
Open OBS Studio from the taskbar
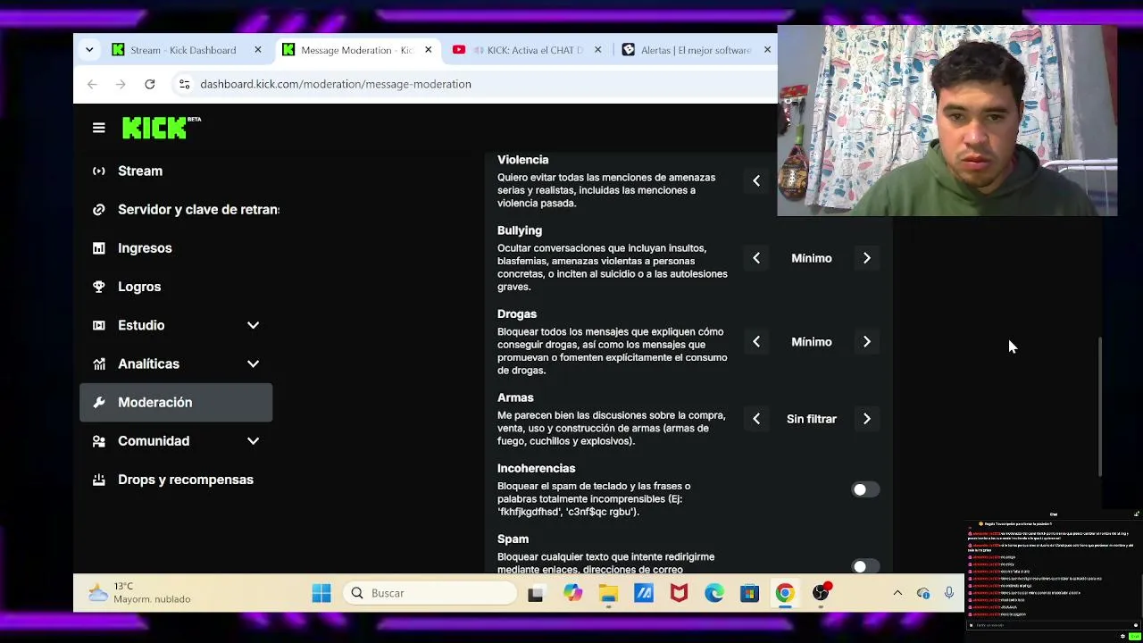[x=821, y=593]
